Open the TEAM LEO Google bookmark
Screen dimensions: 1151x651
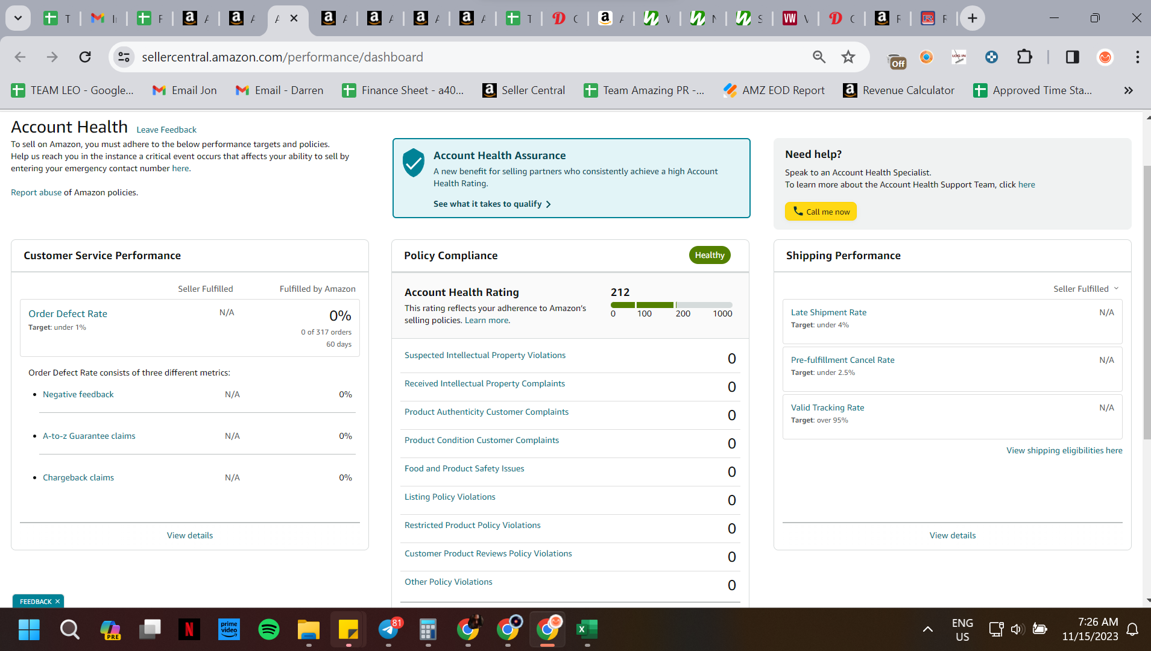point(72,90)
